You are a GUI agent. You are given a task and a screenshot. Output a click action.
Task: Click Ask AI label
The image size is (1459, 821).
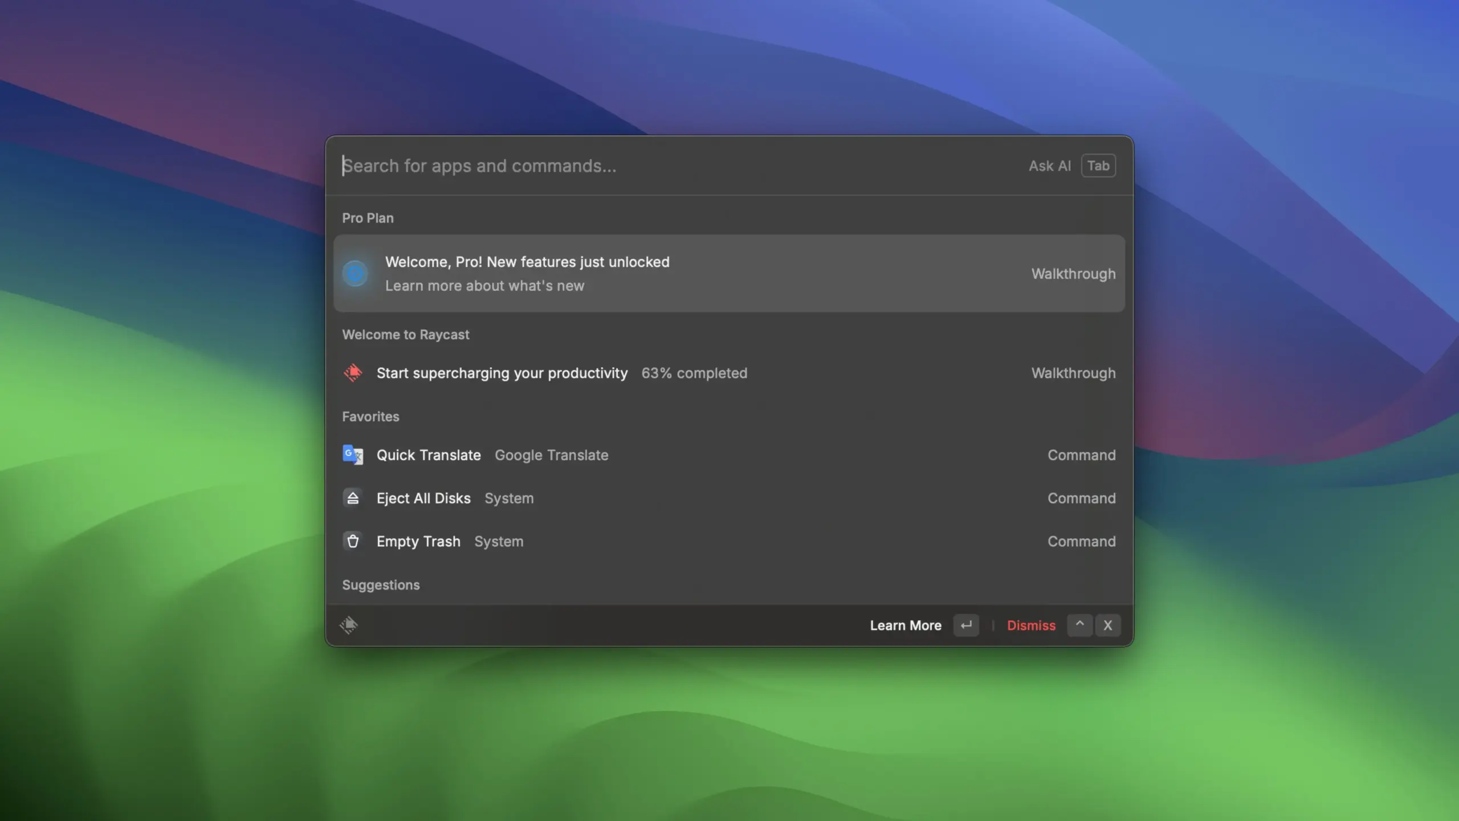(1049, 166)
